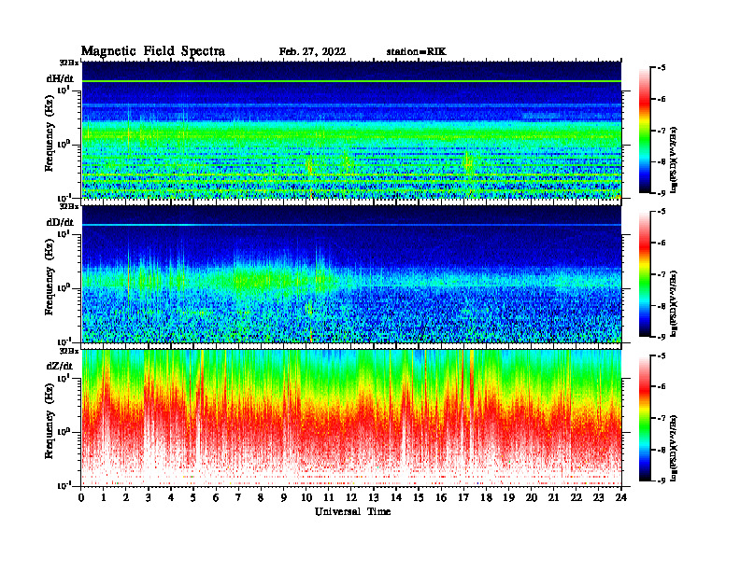Click hour '12' on the time axis
Image resolution: width=740 pixels, height=571 pixels.
pos(350,497)
